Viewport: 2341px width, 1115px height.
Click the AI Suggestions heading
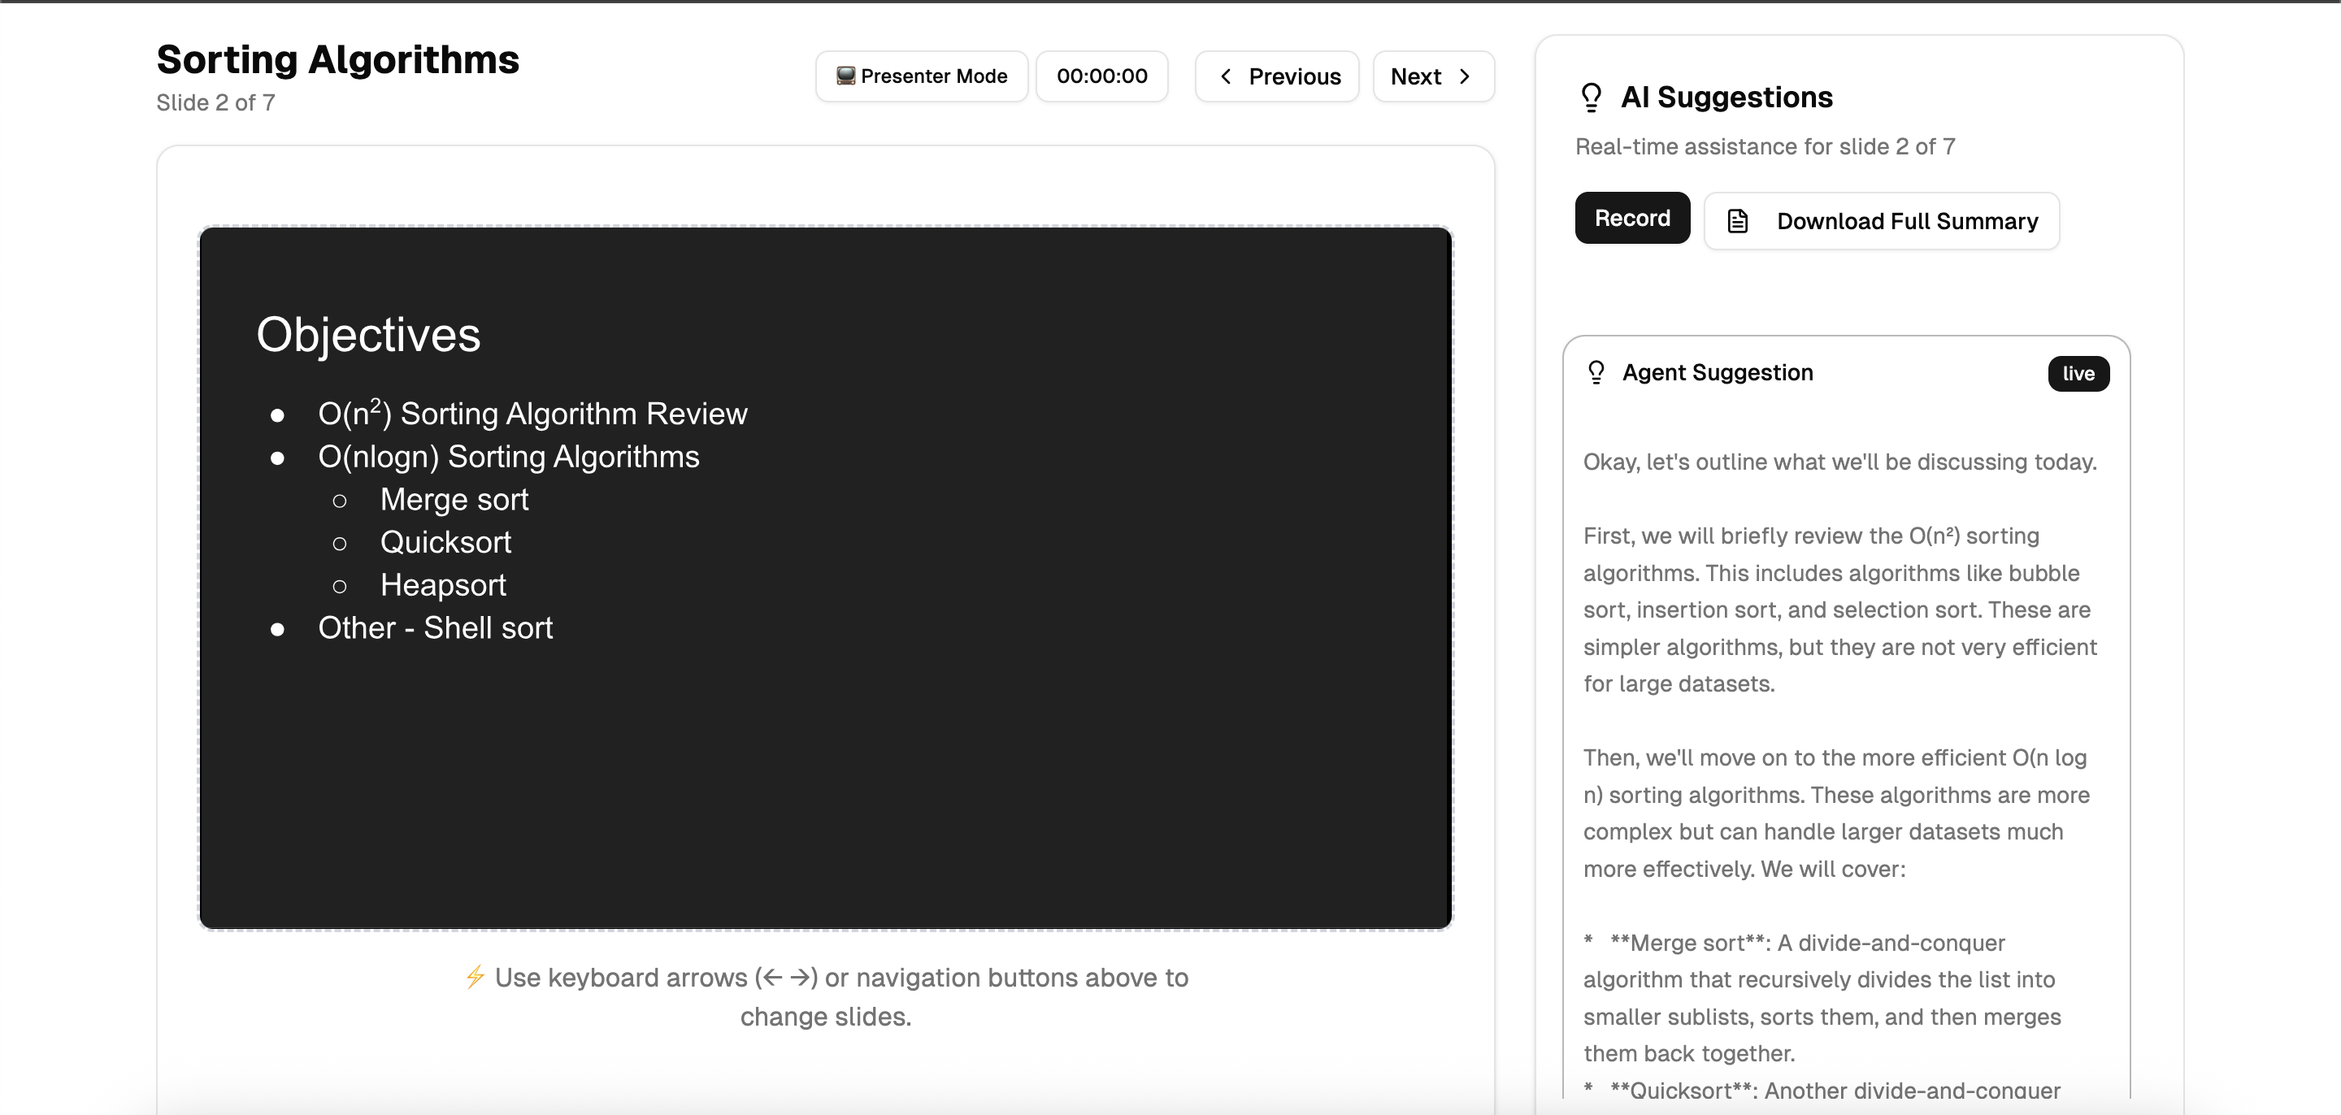[x=1726, y=98]
